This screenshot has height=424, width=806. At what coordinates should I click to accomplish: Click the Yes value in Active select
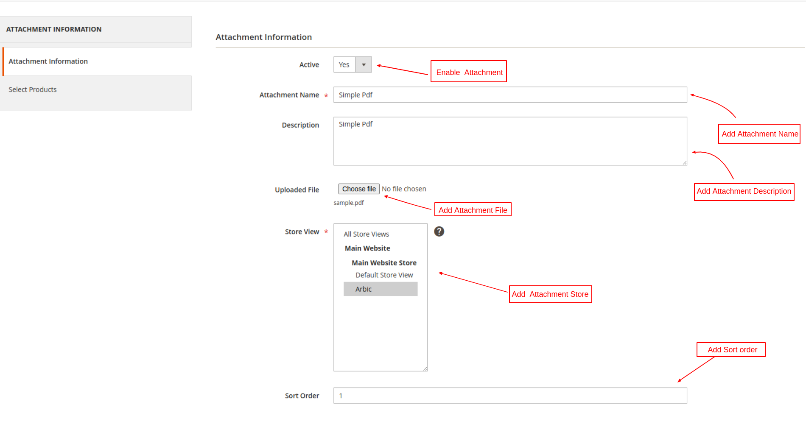pyautogui.click(x=344, y=65)
